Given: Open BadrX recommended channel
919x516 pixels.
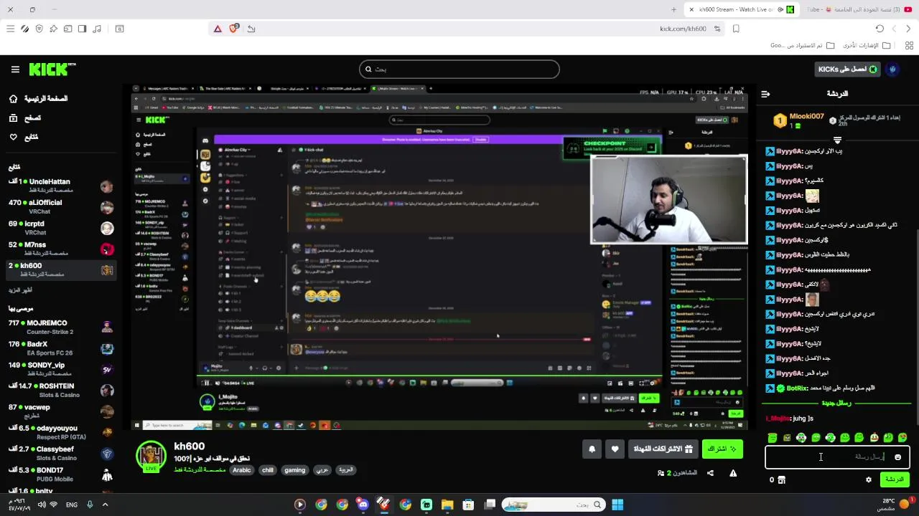Looking at the screenshot, I should (61, 348).
